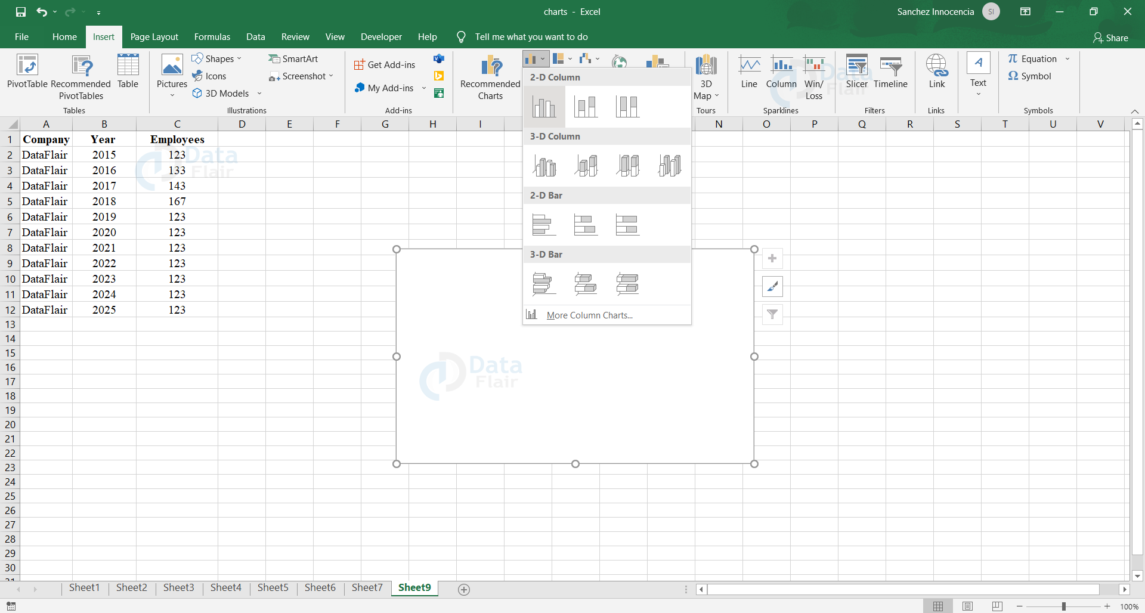Click zoom out minus button
This screenshot has height=613, width=1145.
point(1020,606)
